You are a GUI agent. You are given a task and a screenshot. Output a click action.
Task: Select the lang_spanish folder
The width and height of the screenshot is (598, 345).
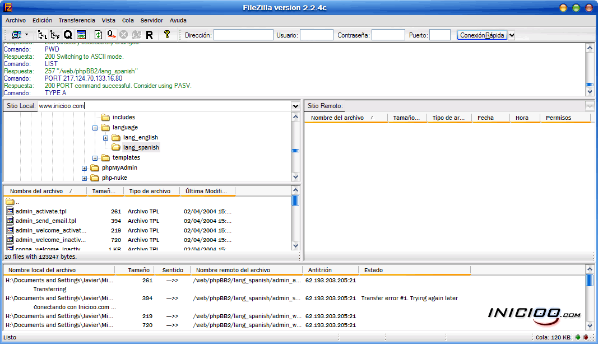point(141,147)
